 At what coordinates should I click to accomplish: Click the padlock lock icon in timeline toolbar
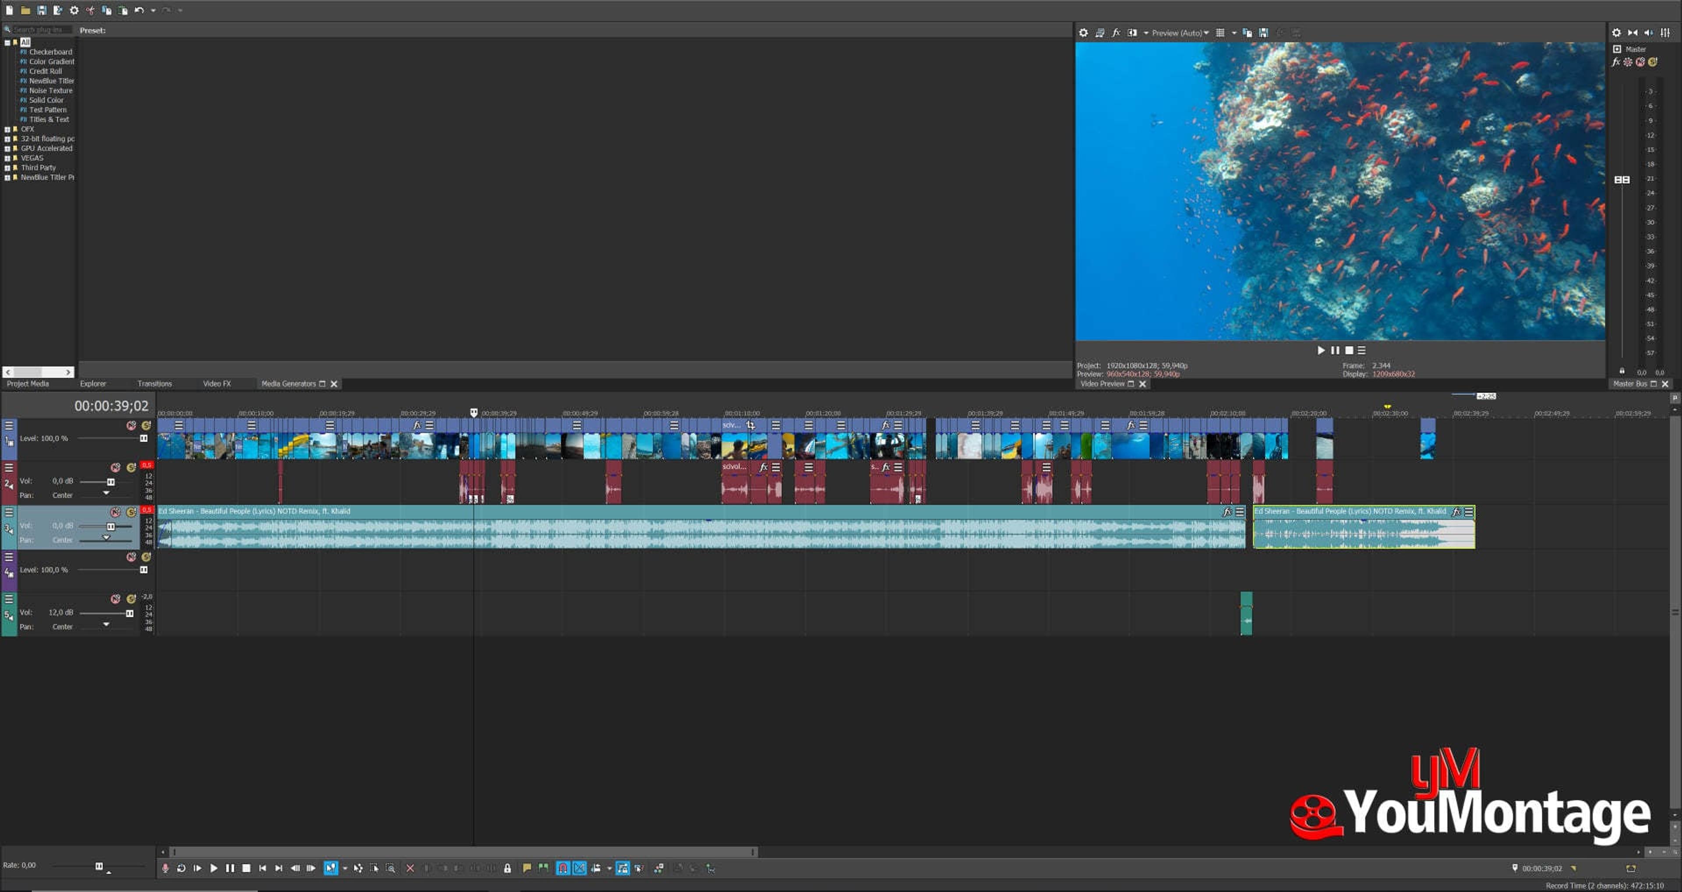507,868
